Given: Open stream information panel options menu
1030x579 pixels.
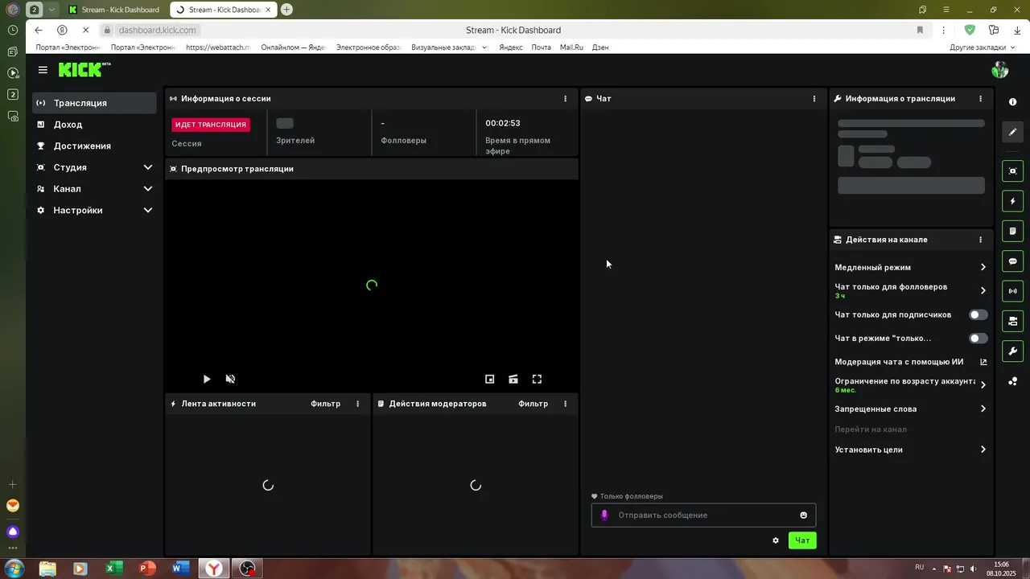Looking at the screenshot, I should coord(980,99).
